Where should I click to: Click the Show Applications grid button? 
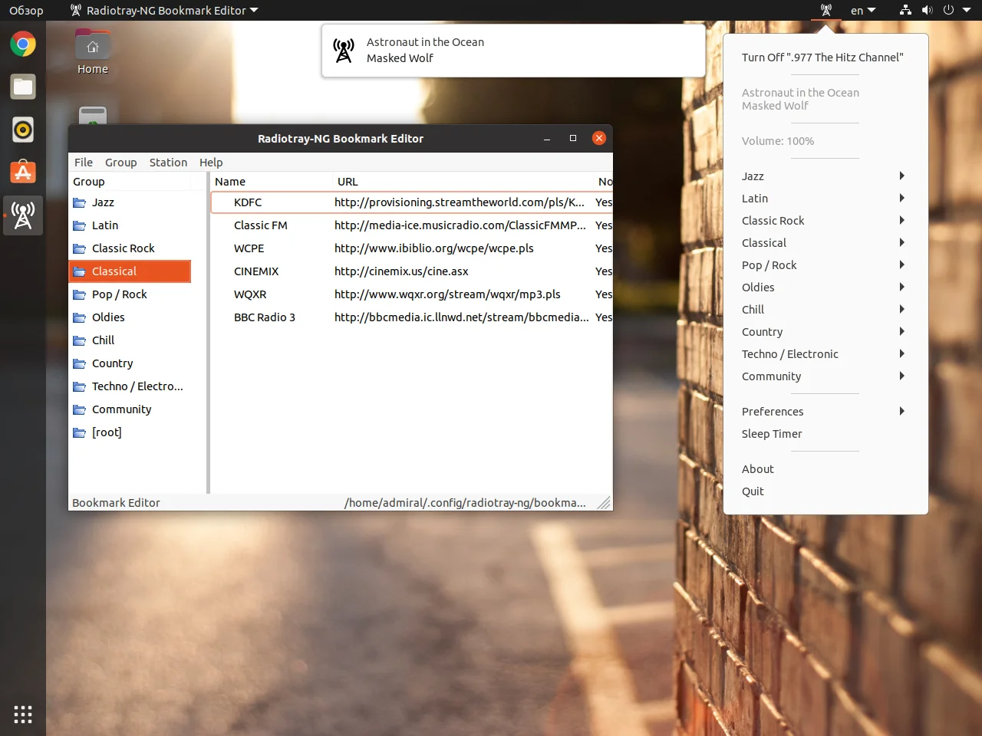point(23,714)
